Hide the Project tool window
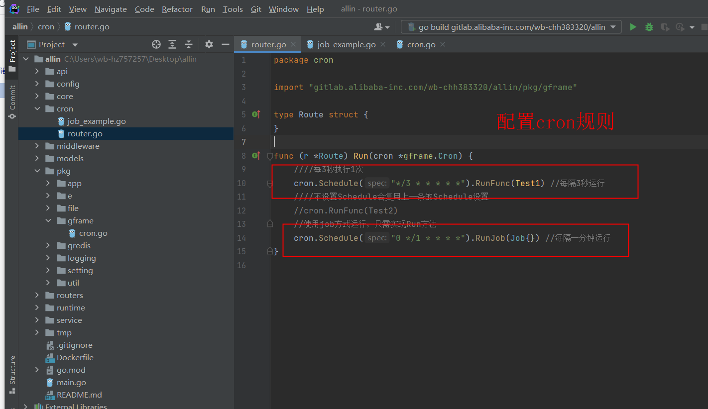Viewport: 708px width, 409px height. pyautogui.click(x=225, y=44)
